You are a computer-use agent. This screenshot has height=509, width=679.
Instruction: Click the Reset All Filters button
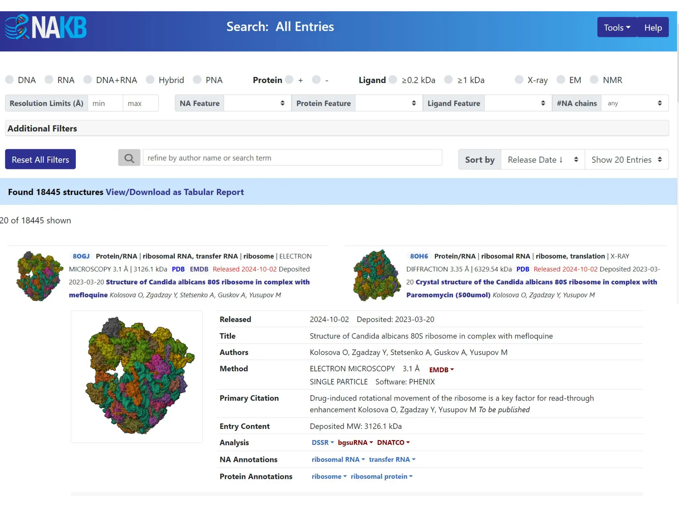(x=40, y=159)
